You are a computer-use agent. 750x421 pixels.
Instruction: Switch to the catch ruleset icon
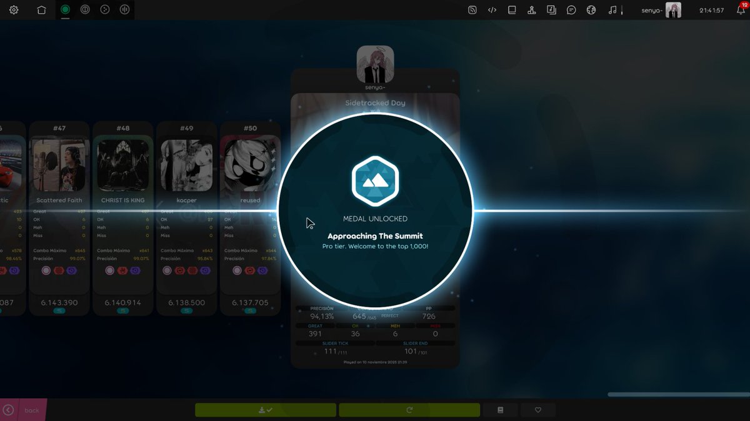click(105, 9)
